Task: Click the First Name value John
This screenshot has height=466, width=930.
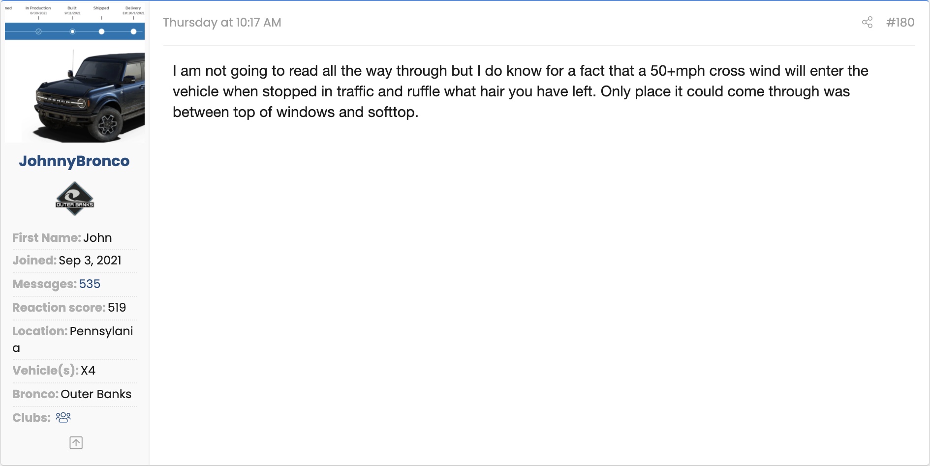Action: point(97,238)
